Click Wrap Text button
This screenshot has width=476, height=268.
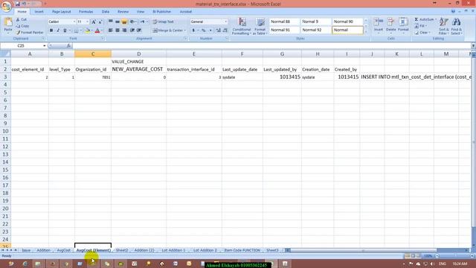click(164, 22)
